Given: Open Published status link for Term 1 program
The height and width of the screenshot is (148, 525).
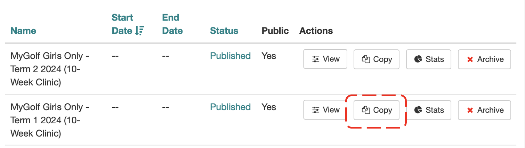Looking at the screenshot, I should click(230, 107).
